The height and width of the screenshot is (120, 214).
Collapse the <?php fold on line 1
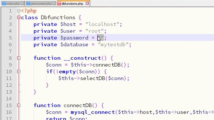click(19, 11)
